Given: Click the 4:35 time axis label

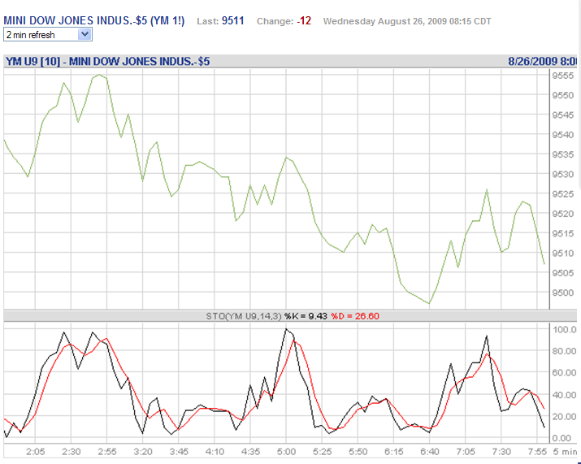Looking at the screenshot, I should 250,452.
